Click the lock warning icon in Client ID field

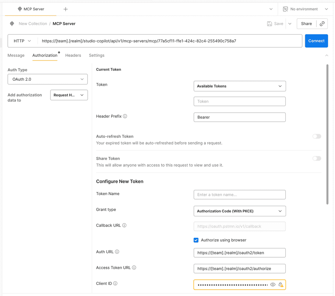pyautogui.click(x=281, y=285)
